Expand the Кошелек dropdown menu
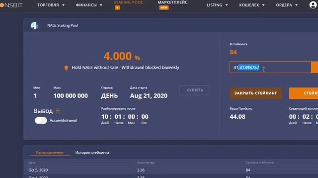The height and width of the screenshot is (178, 318). point(252,5)
